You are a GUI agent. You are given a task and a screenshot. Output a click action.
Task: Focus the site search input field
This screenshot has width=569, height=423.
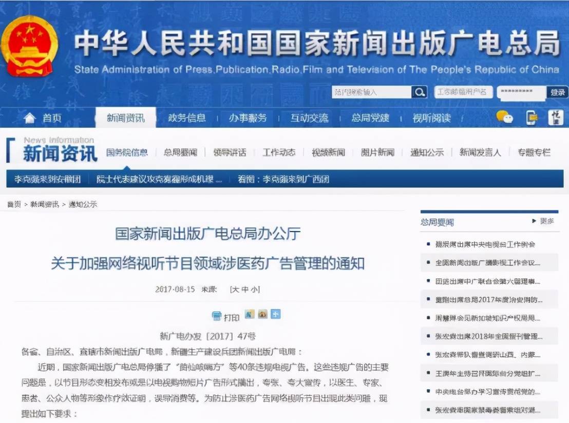pyautogui.click(x=372, y=92)
